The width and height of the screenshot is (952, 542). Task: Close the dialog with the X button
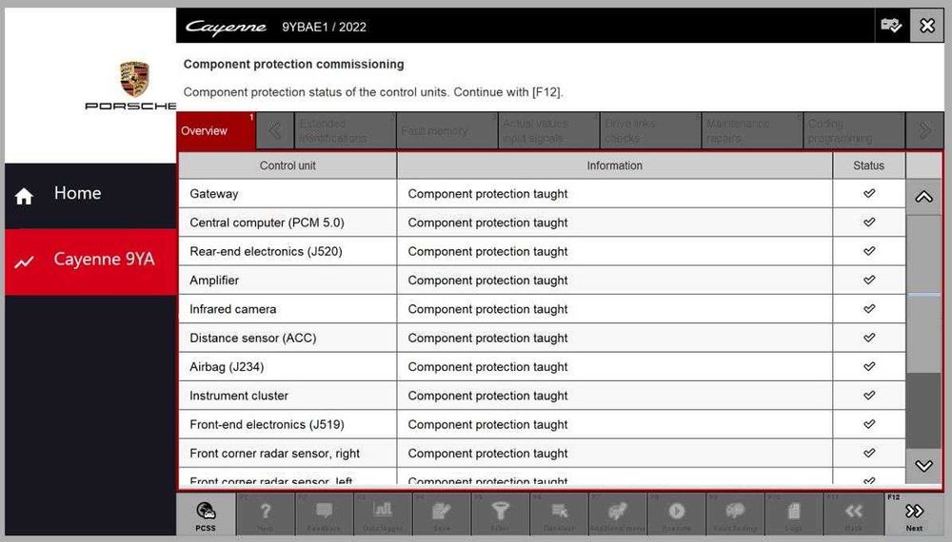click(927, 26)
